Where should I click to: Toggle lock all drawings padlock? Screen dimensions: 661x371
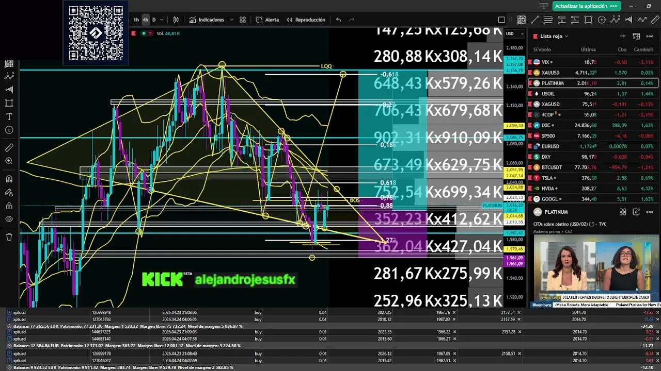click(9, 206)
